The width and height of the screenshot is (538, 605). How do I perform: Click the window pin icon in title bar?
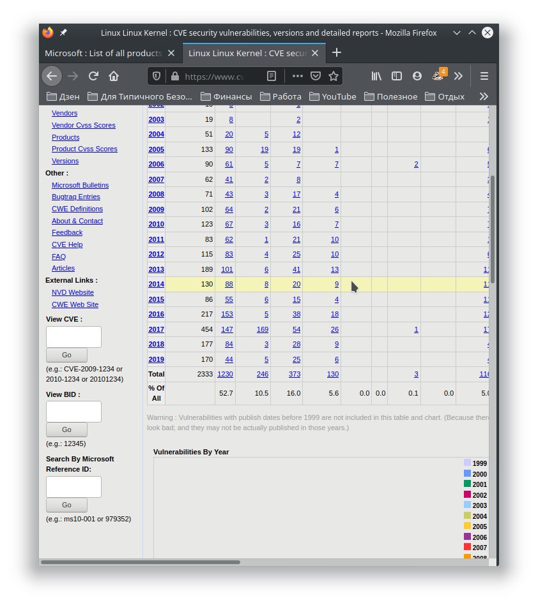coord(63,33)
